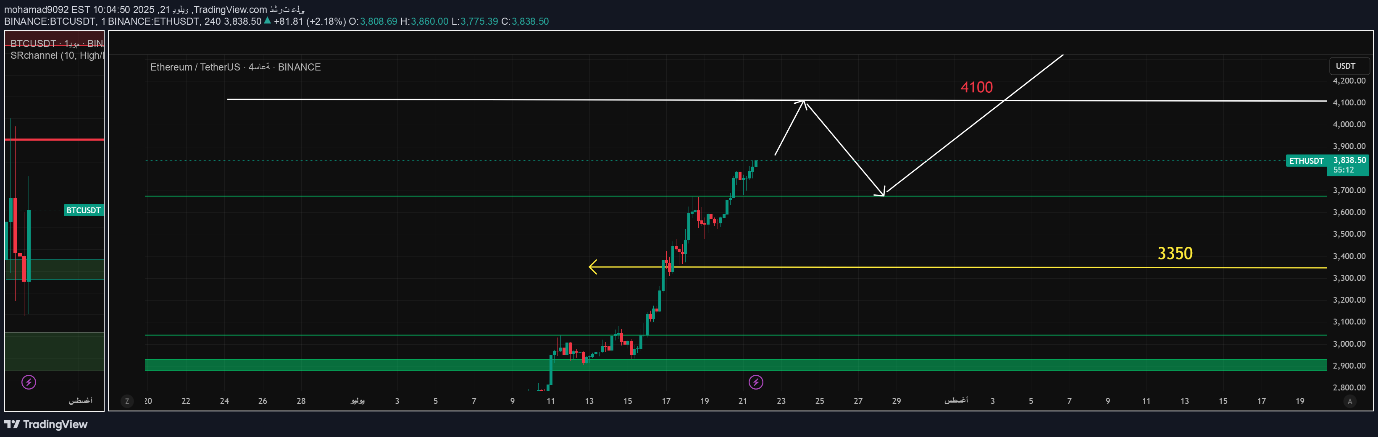Click the 3,200.00 price axis label
Image resolution: width=1378 pixels, height=437 pixels.
click(1349, 300)
